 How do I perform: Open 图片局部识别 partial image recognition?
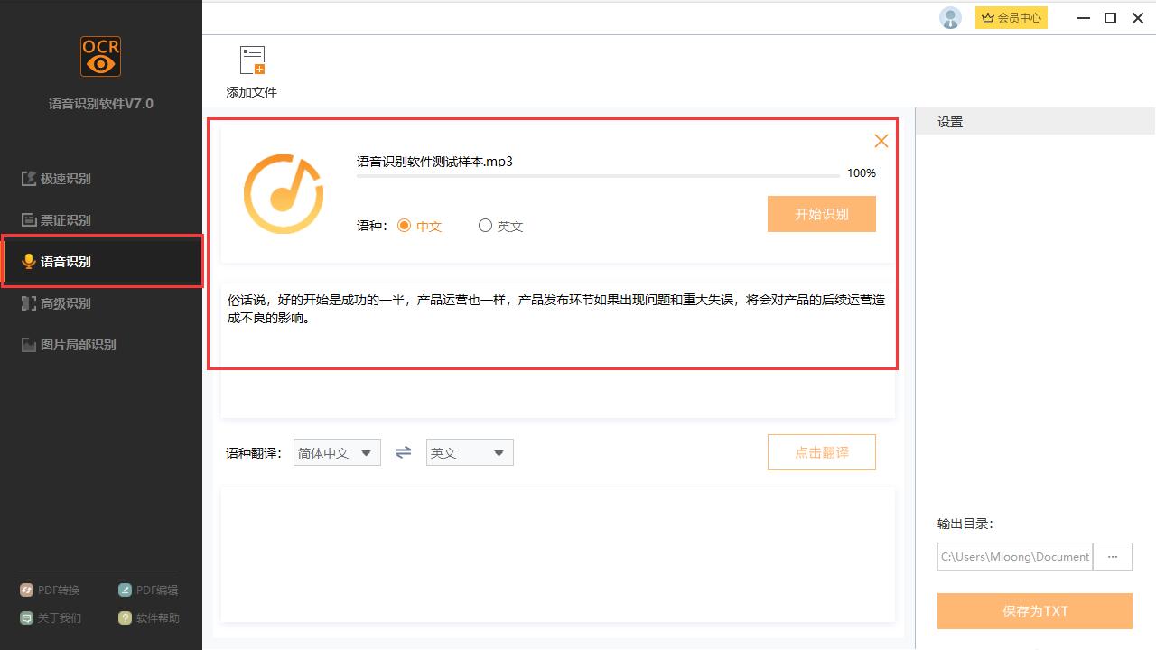click(71, 344)
